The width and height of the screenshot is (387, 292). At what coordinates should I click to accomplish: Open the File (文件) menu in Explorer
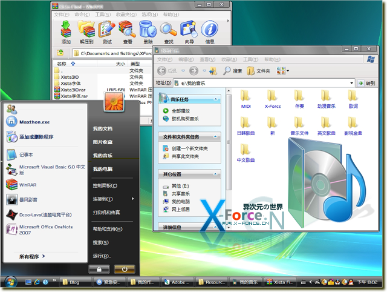164,59
